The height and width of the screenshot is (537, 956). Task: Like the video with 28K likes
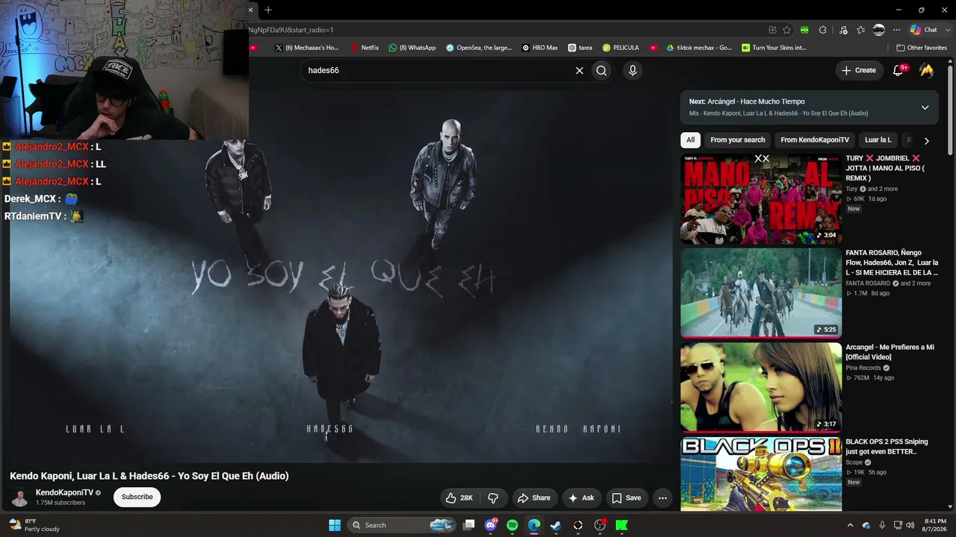[459, 498]
